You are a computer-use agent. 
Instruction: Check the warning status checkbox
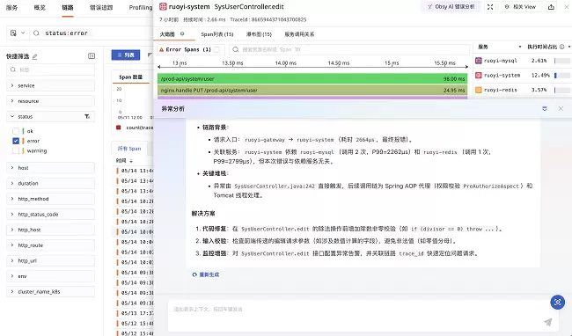(16, 150)
